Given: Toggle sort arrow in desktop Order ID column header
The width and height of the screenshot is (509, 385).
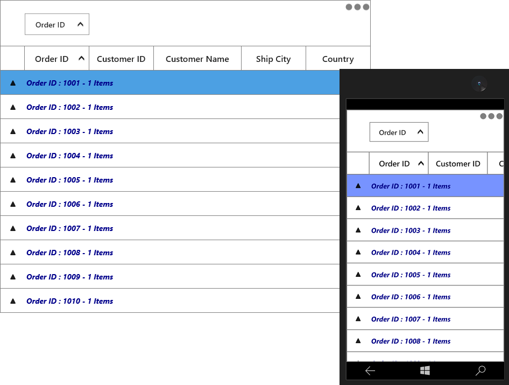Looking at the screenshot, I should pyautogui.click(x=81, y=59).
